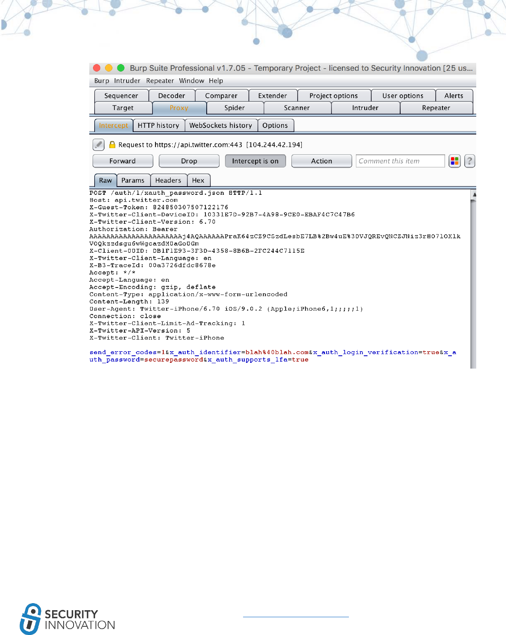Select the Repeater tool tab
This screenshot has width=506, height=635.
pos(436,108)
